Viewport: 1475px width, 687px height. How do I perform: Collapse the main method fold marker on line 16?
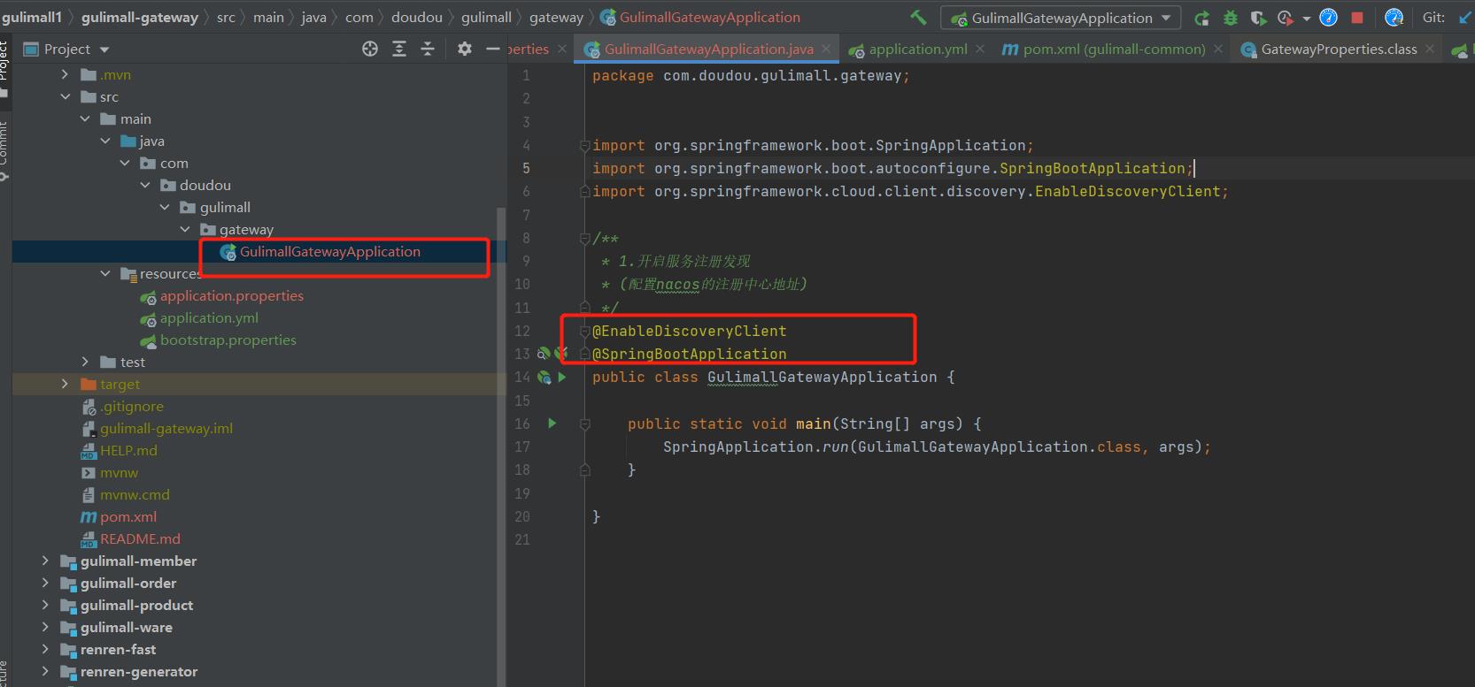pyautogui.click(x=584, y=424)
